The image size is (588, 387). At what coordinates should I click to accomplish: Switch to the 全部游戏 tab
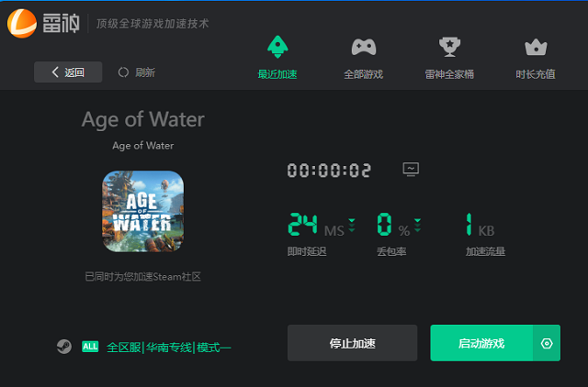(364, 74)
